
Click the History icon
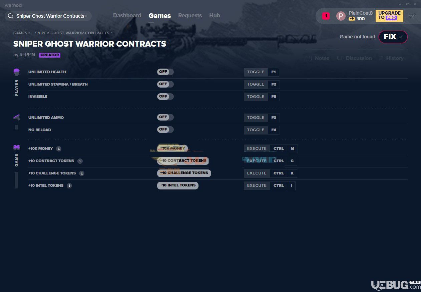(381, 58)
